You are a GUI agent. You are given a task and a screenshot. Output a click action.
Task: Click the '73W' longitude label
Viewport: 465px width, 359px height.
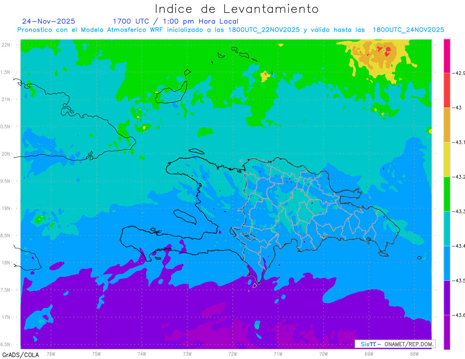pos(187,354)
